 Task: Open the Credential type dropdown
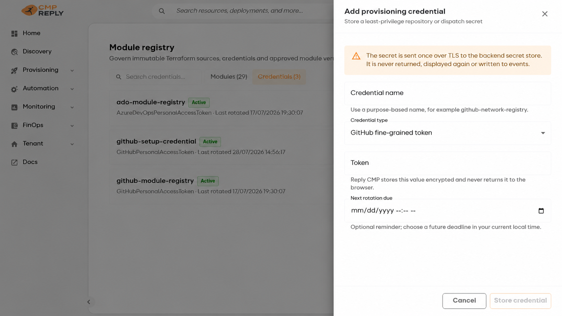click(x=447, y=133)
